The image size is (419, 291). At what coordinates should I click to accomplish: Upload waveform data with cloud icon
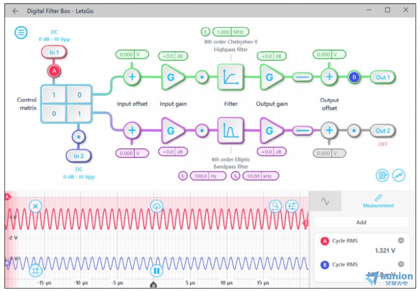point(157,206)
